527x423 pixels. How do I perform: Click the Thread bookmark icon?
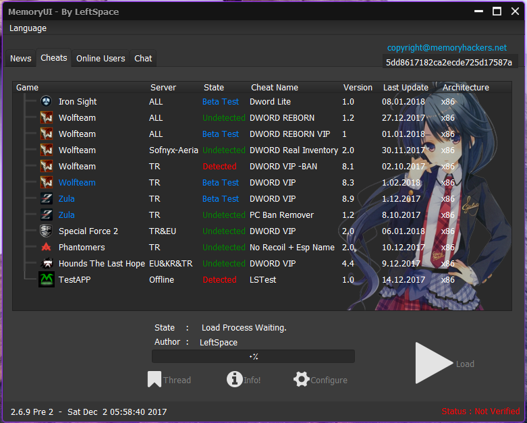click(155, 379)
